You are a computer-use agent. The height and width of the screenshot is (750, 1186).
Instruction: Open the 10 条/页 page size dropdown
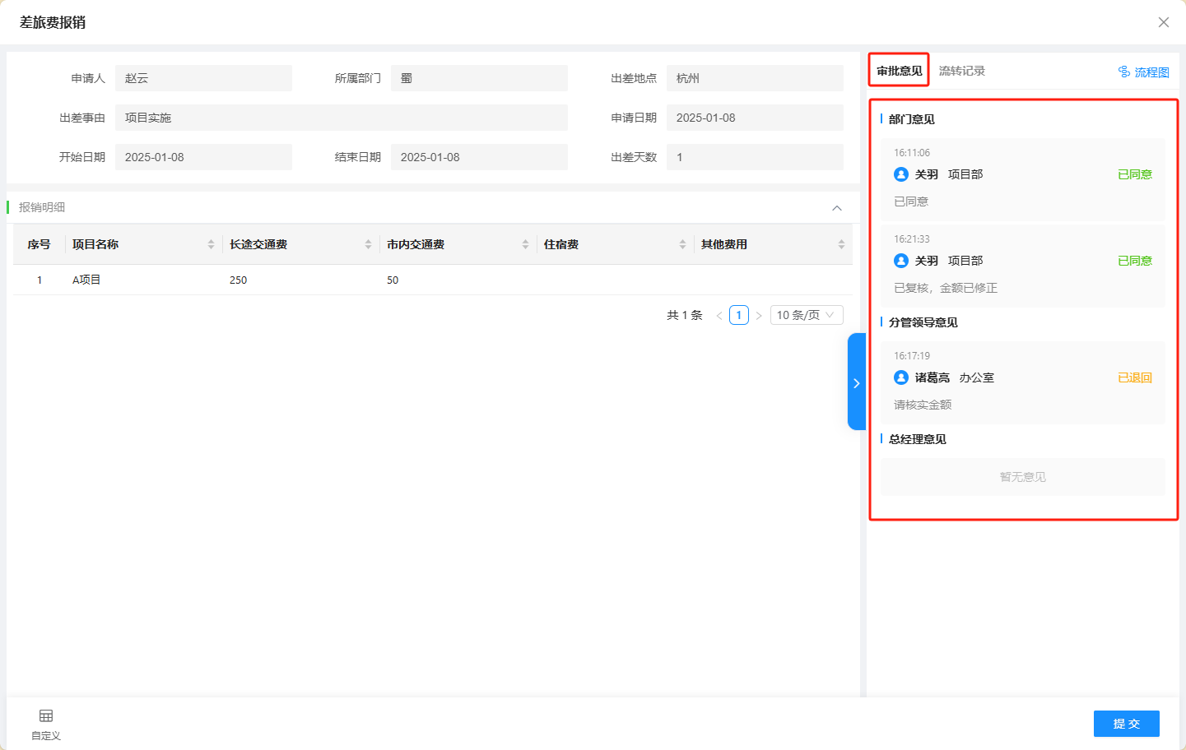pyautogui.click(x=806, y=315)
